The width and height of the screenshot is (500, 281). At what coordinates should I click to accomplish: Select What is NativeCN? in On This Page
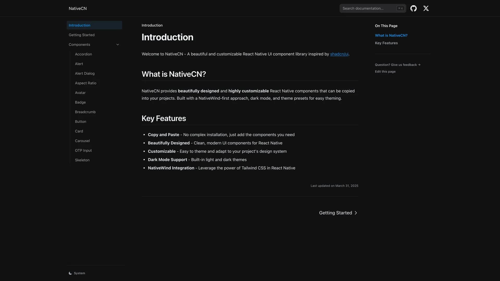(391, 35)
